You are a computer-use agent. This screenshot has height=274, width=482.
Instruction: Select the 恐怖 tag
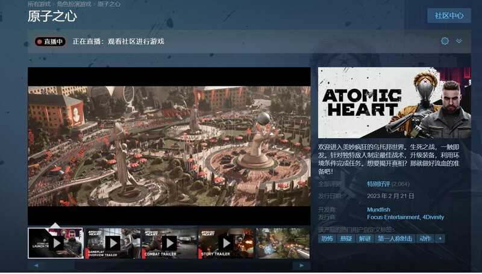pyautogui.click(x=327, y=239)
